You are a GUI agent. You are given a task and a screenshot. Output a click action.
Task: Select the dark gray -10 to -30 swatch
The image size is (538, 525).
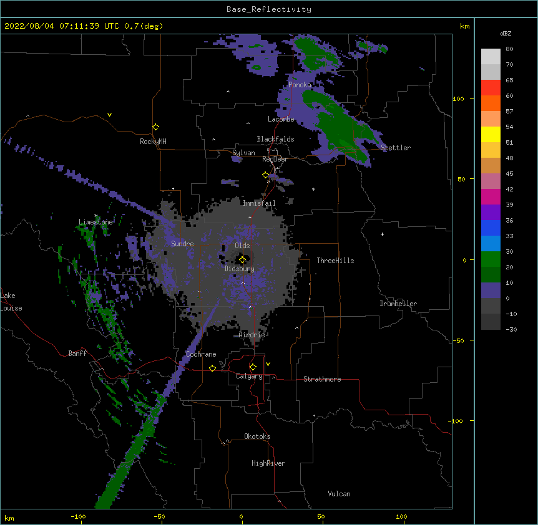pos(491,322)
